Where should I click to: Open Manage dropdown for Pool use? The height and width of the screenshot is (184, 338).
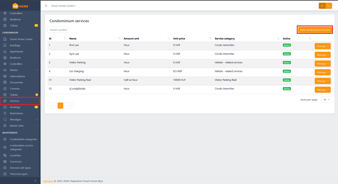pyautogui.click(x=322, y=46)
